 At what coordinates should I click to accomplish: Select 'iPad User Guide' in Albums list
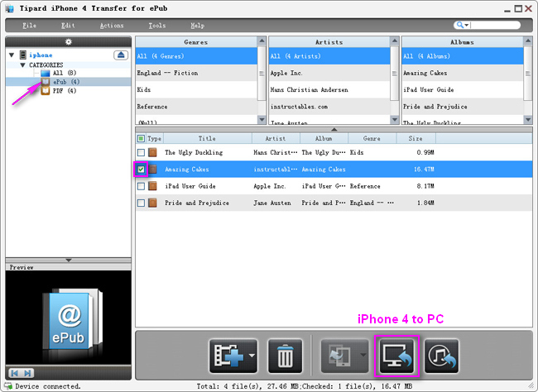point(463,89)
